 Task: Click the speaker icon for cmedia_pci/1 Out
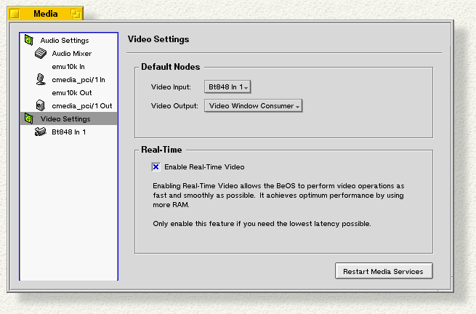pyautogui.click(x=40, y=105)
